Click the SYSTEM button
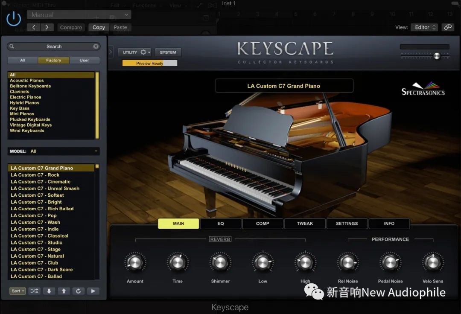 pos(168,52)
